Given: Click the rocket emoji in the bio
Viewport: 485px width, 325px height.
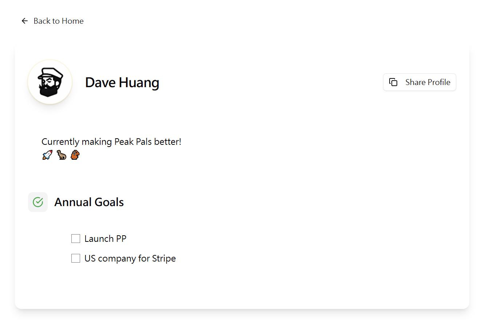Looking at the screenshot, I should pyautogui.click(x=47, y=155).
